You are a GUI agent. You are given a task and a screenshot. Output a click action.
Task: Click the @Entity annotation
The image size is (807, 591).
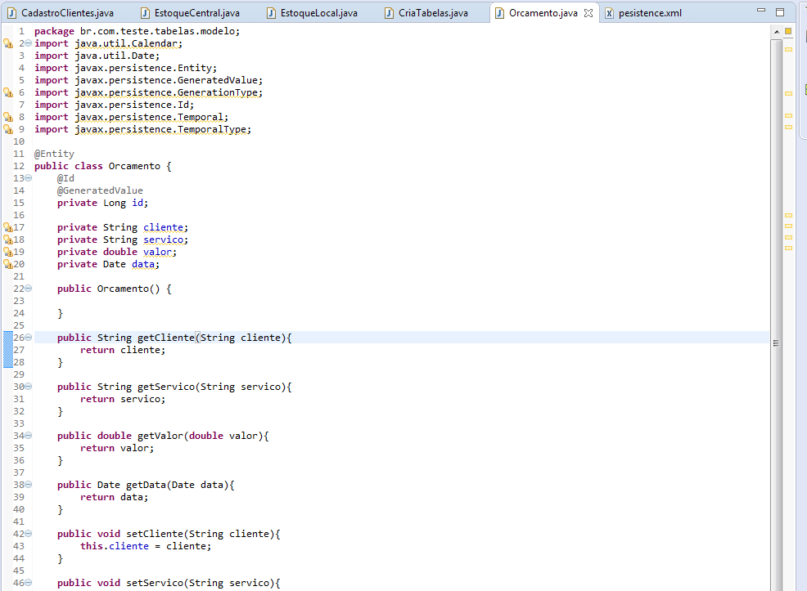(54, 154)
